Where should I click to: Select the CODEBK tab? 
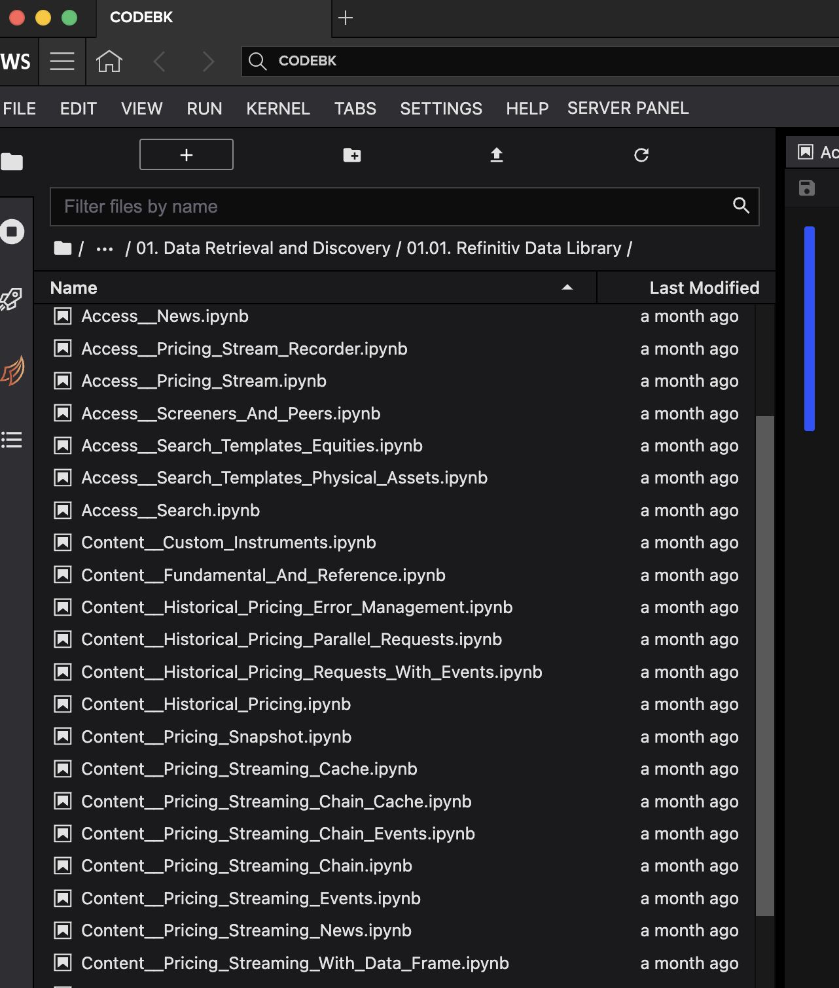point(214,18)
